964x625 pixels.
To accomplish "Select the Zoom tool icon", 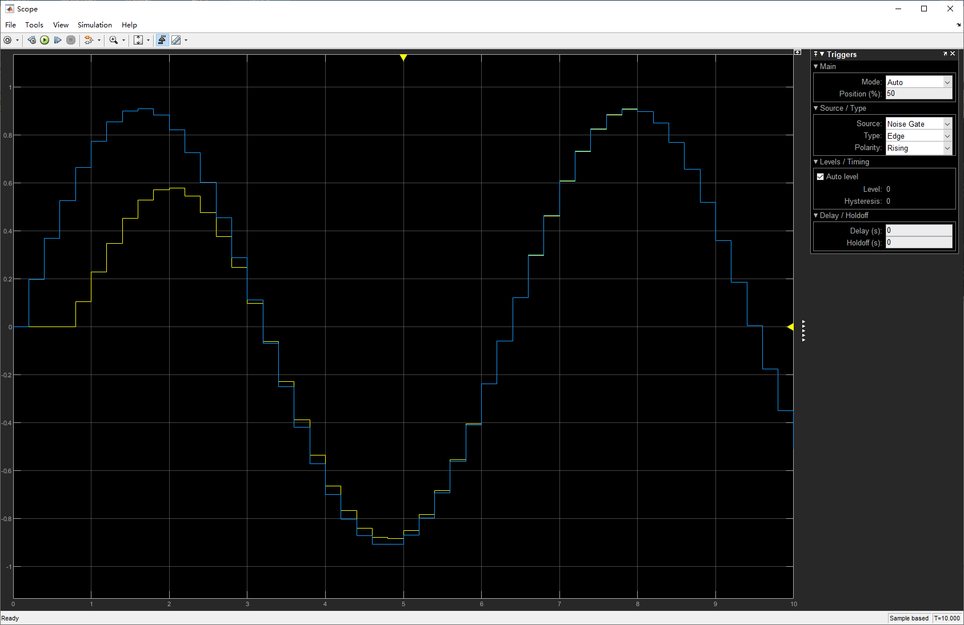I will (x=114, y=40).
